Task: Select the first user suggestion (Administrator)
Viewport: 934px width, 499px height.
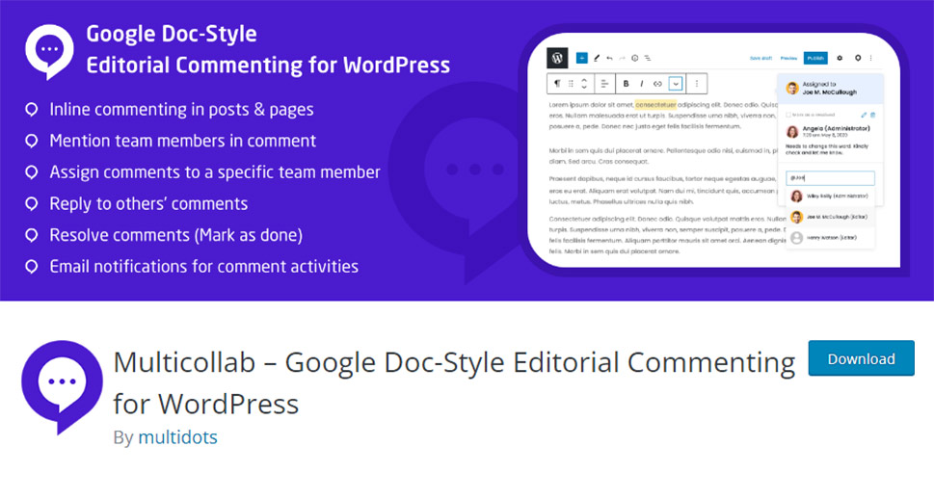Action: (830, 196)
